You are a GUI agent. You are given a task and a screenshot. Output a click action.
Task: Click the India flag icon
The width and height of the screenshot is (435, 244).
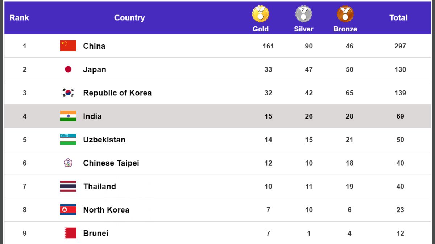(68, 116)
